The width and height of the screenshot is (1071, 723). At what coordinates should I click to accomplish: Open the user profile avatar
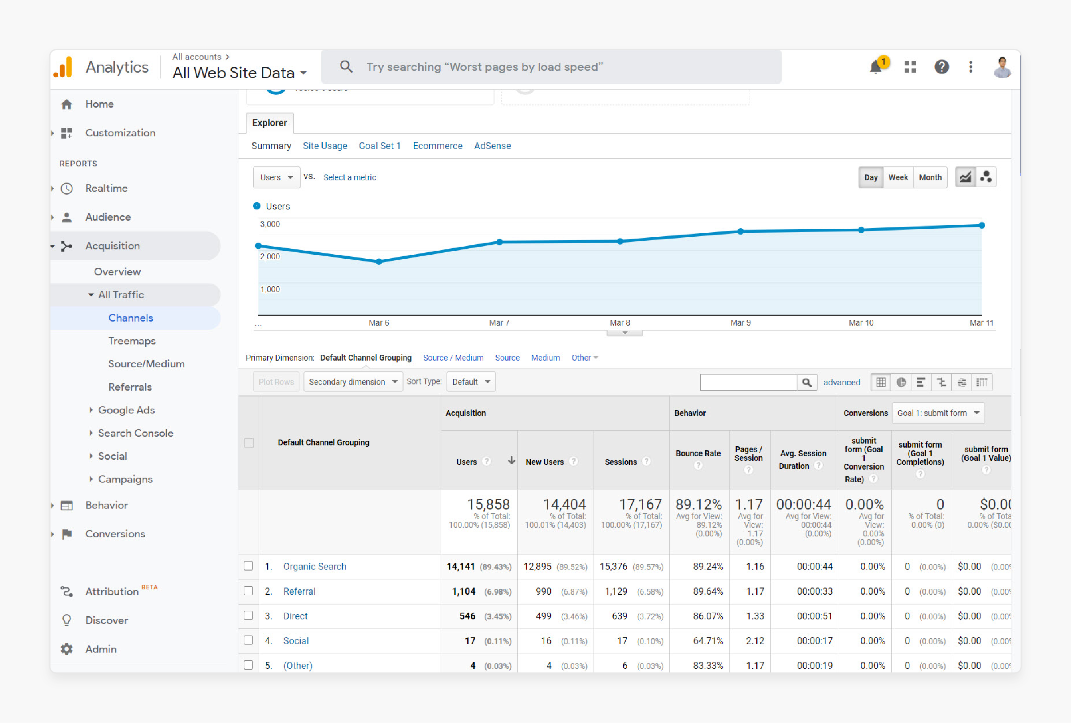1002,67
